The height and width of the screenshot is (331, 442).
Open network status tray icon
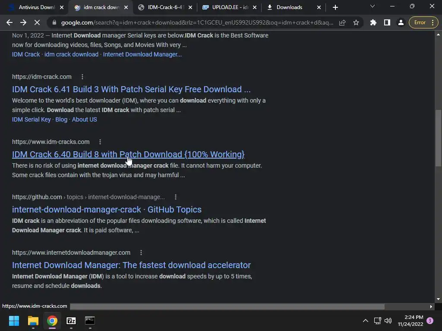click(x=377, y=321)
